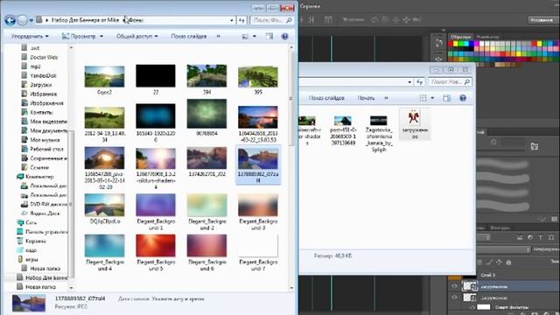Image resolution: width=560 pixels, height=315 pixels.
Task: Open the tab next to Образцы
Action: (487, 37)
